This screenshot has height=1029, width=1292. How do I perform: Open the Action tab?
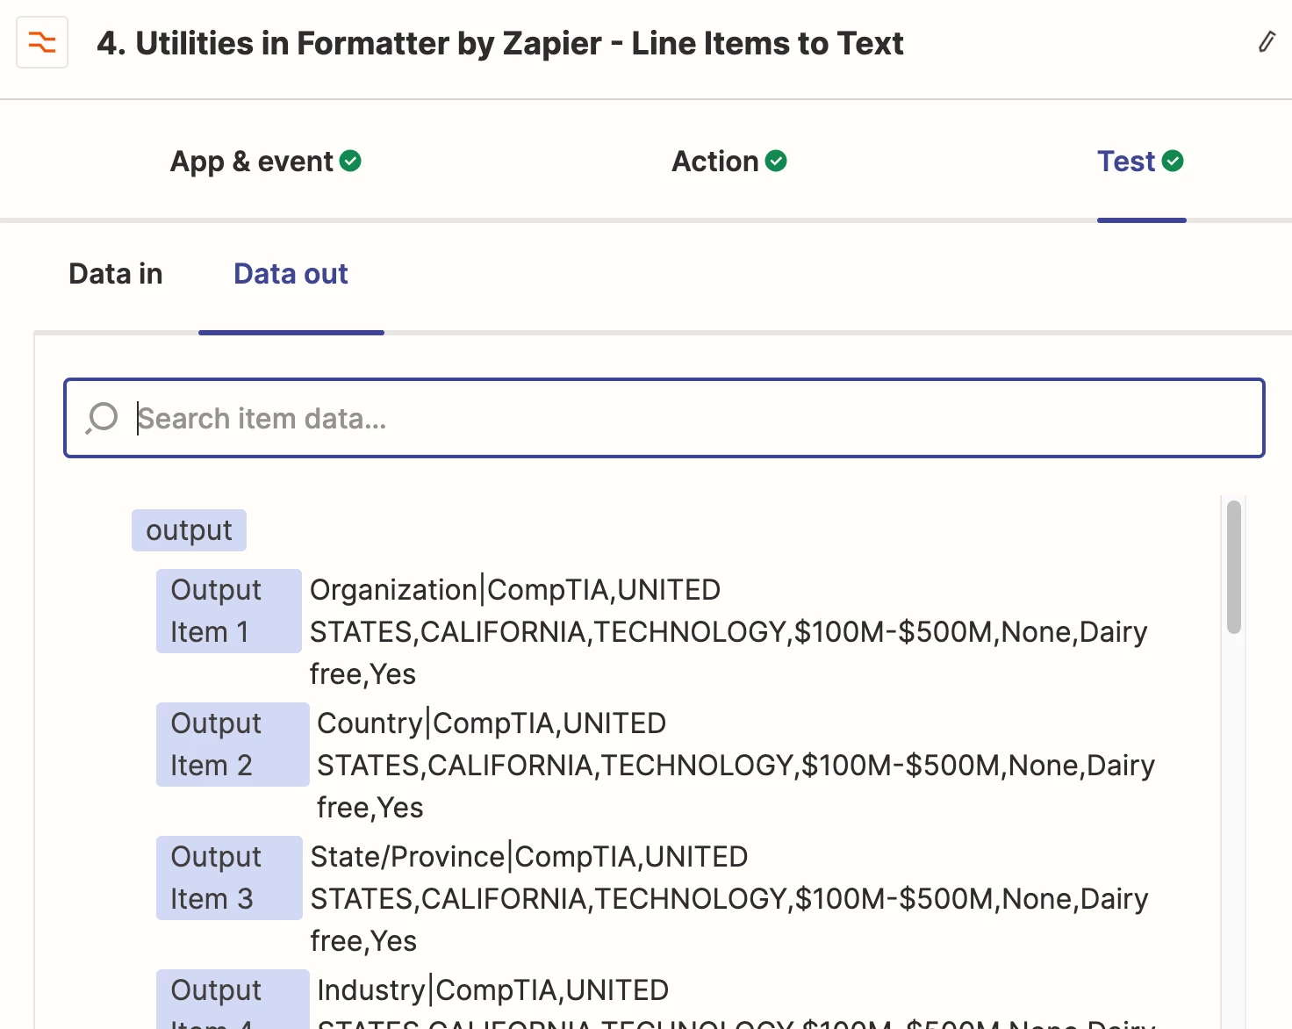click(x=729, y=162)
